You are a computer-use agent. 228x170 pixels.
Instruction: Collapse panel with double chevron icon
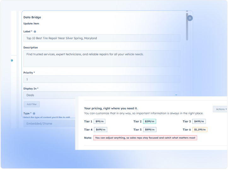coord(190,18)
